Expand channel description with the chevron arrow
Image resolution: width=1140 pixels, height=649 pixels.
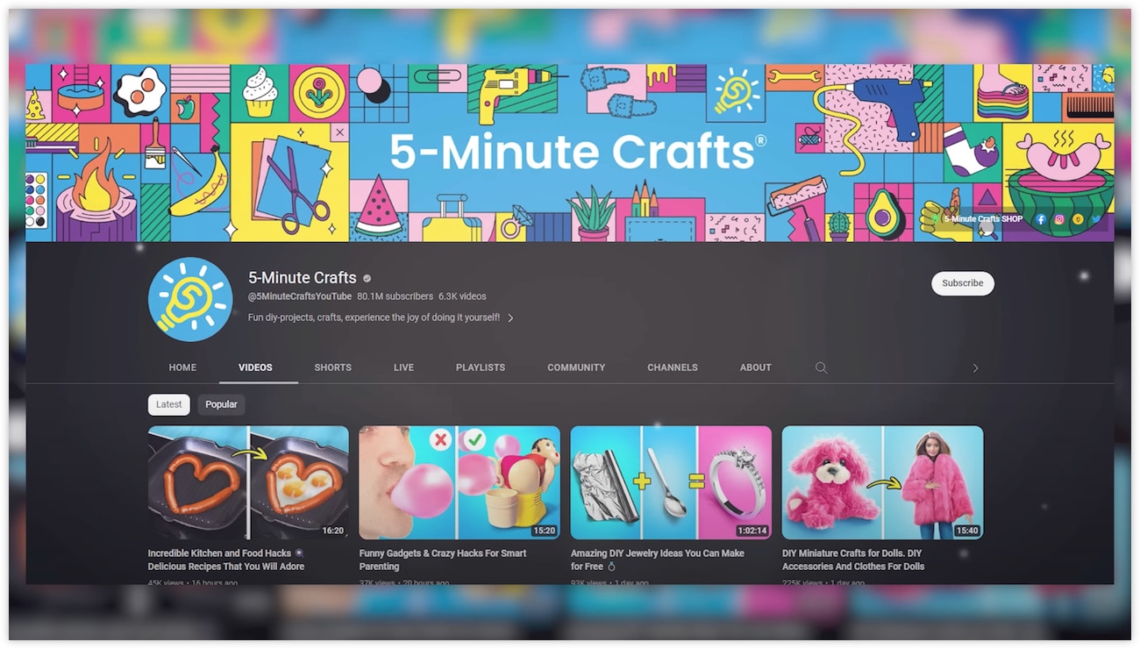[510, 318]
